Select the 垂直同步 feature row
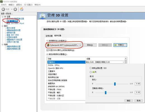The height and width of the screenshot is (112, 145). [66, 83]
